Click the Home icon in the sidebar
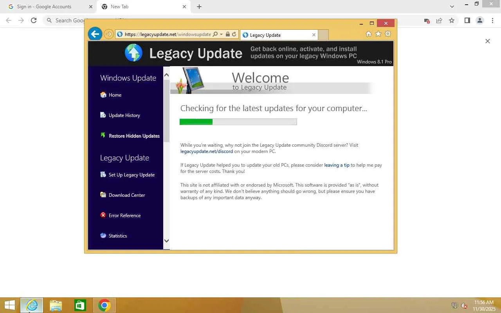Screen dimensions: 501x313 coord(103,95)
